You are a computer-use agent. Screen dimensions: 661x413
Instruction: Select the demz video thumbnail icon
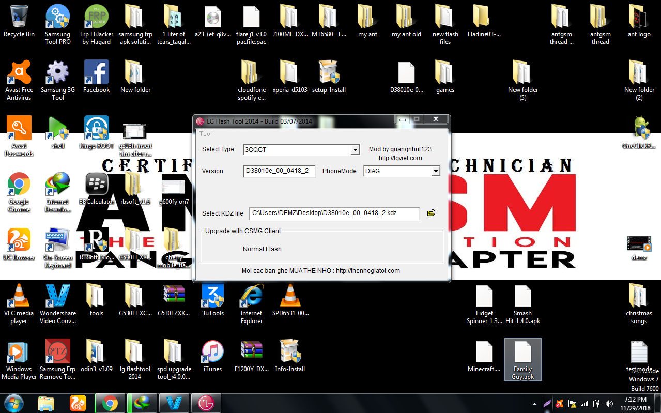click(x=639, y=247)
